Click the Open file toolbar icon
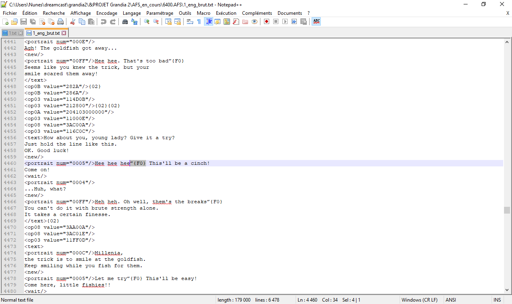 pyautogui.click(x=14, y=22)
